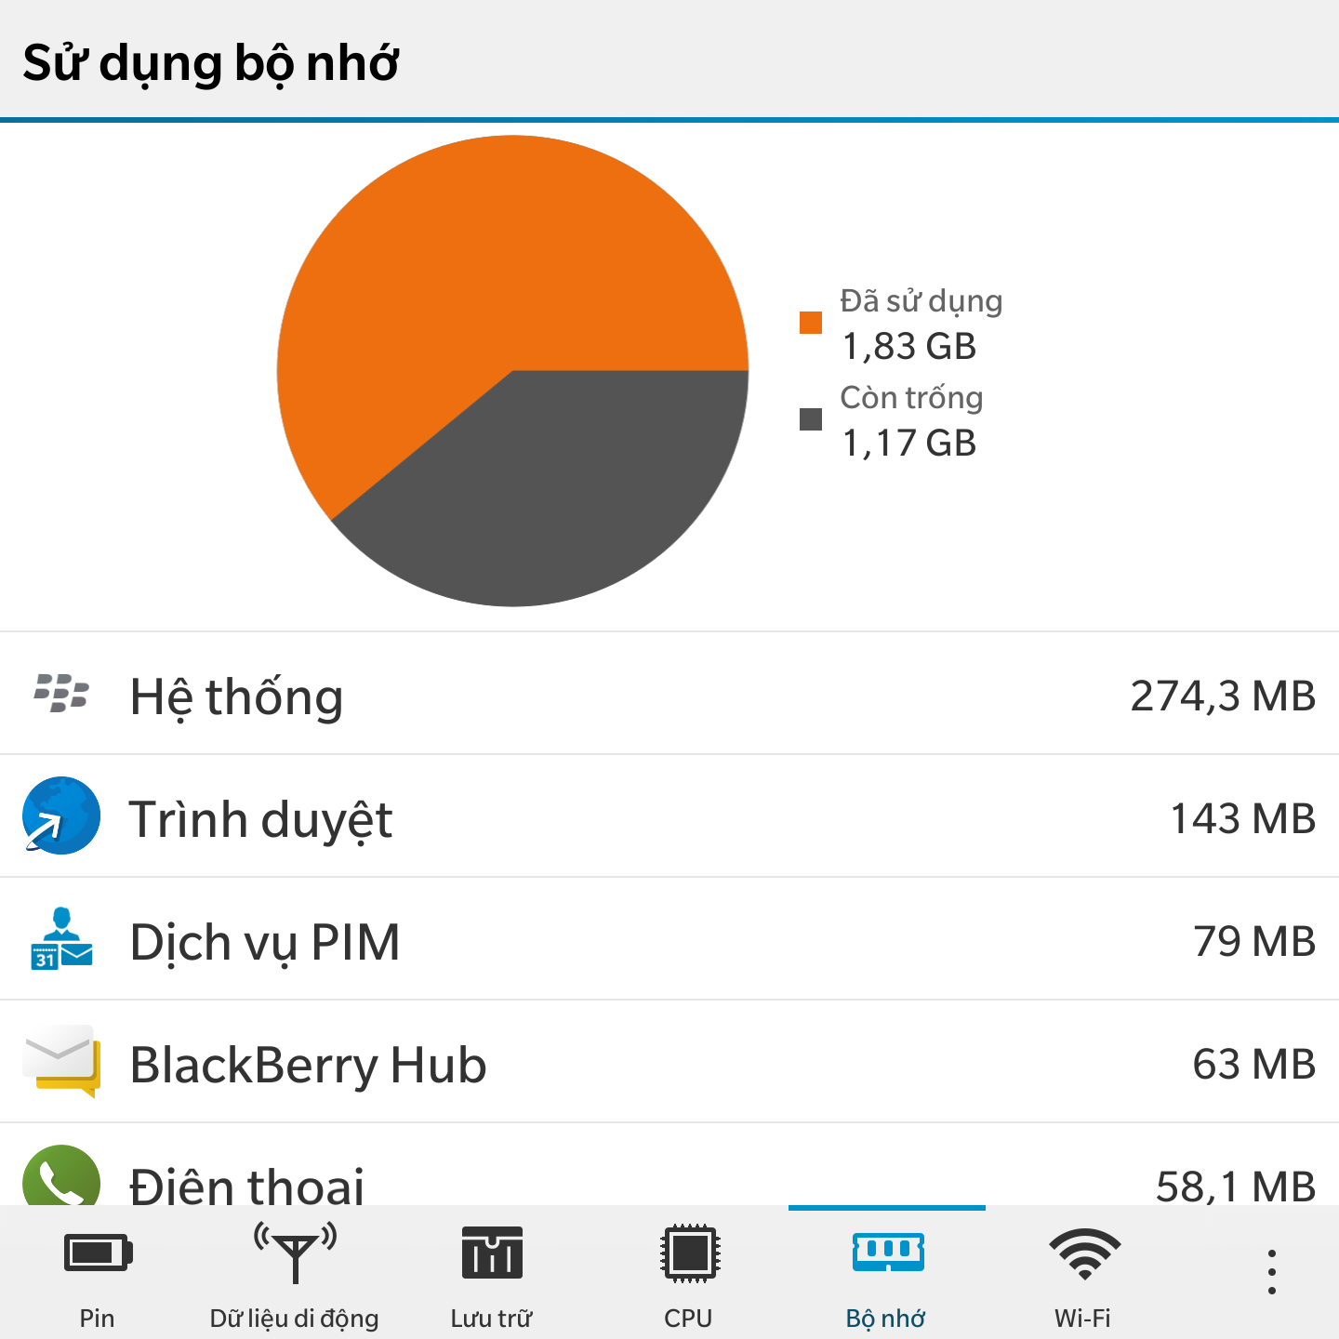The width and height of the screenshot is (1339, 1339).
Task: Click the gray Còn trống legend swatch
Action: pyautogui.click(x=811, y=419)
